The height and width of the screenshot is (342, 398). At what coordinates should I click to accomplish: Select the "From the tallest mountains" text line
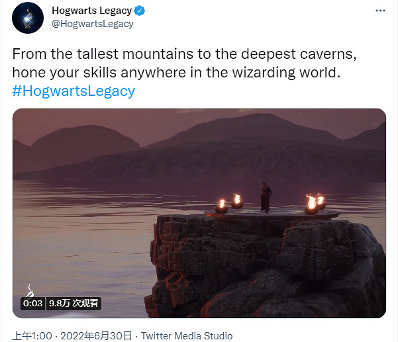[x=185, y=54]
